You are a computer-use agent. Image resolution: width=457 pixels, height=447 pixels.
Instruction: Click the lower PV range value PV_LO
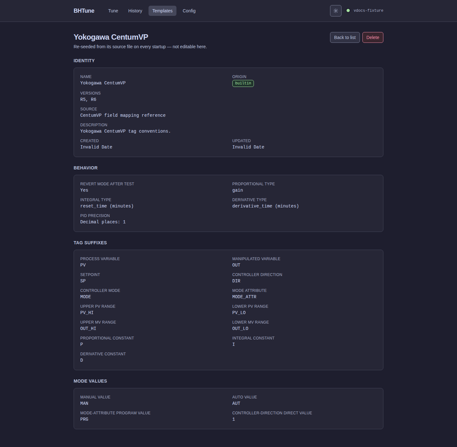click(239, 313)
